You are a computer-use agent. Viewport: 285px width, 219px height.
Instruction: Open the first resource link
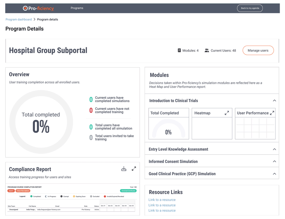(x=162, y=200)
